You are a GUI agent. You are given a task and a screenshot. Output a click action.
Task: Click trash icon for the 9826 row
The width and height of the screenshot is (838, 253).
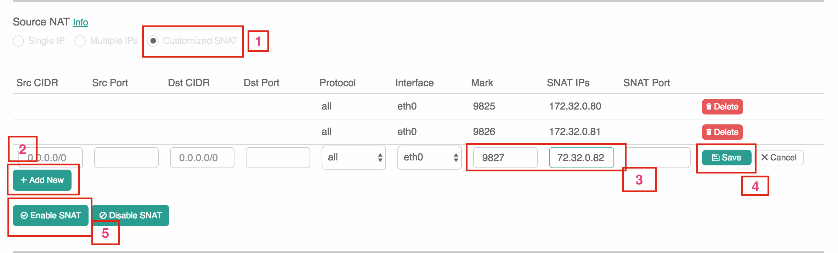pyautogui.click(x=709, y=132)
